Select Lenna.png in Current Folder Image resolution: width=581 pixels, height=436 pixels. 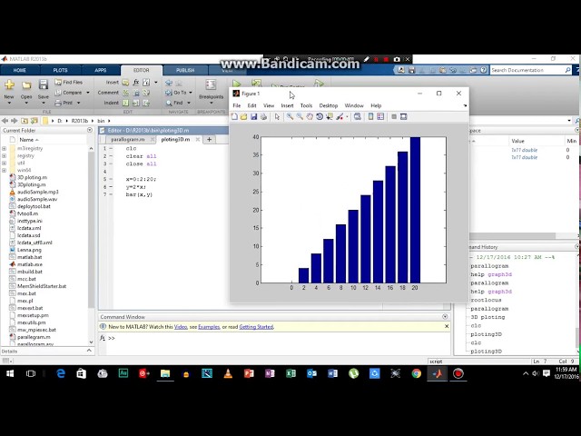29,250
